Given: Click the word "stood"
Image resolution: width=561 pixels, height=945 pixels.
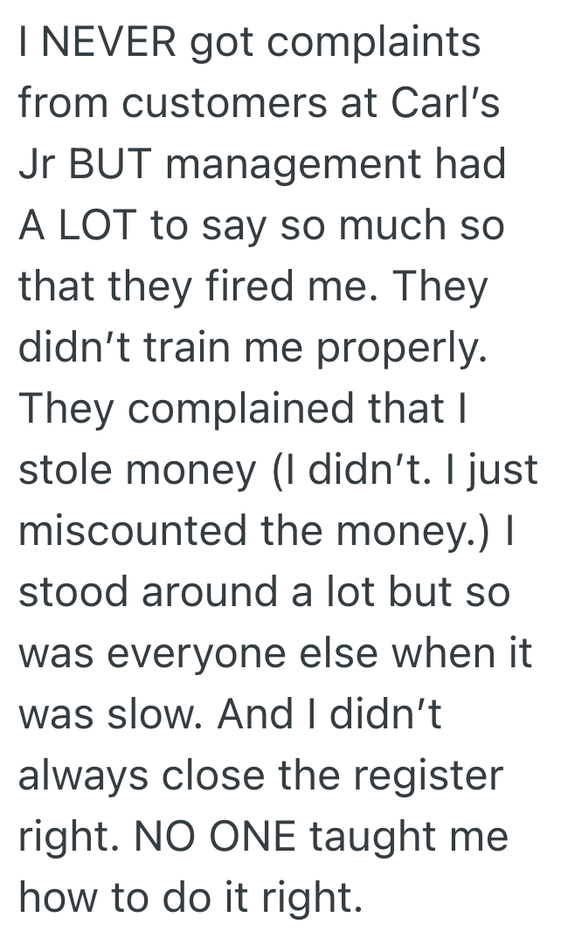Looking at the screenshot, I should point(69,591).
